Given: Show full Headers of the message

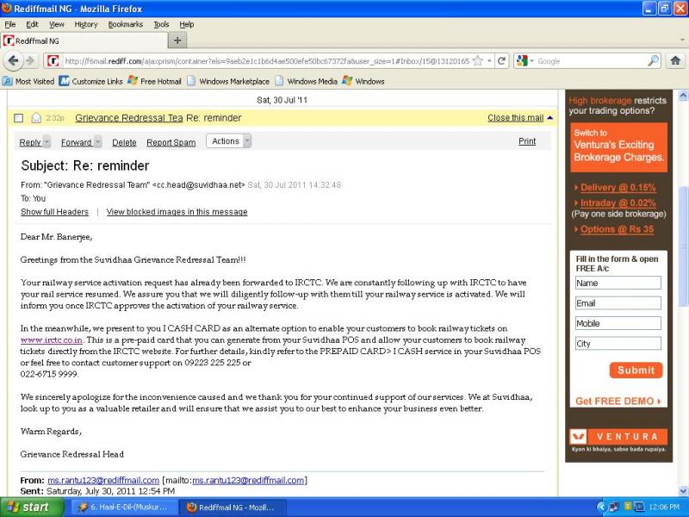Looking at the screenshot, I should click(x=54, y=212).
